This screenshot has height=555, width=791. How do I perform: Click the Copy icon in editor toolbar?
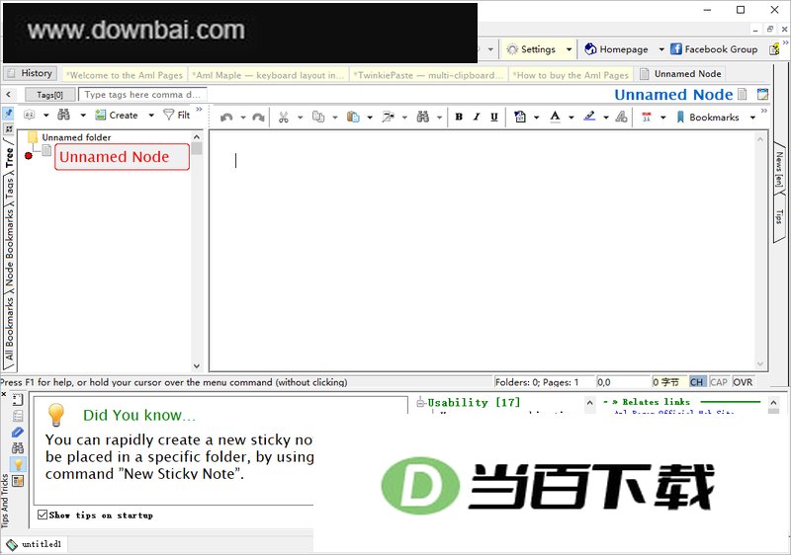[318, 117]
